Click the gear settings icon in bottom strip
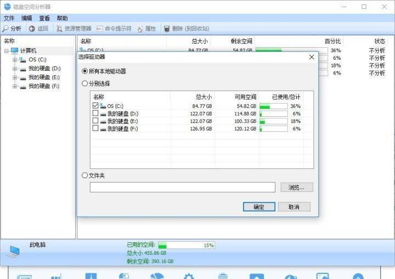395x279 pixels. [189, 276]
